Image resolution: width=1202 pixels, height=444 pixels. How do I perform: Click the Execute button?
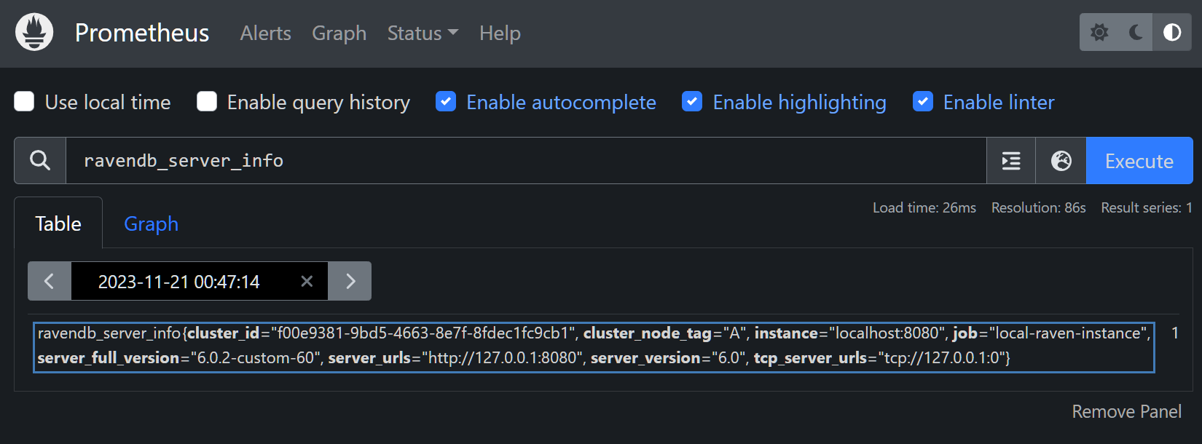(1139, 160)
